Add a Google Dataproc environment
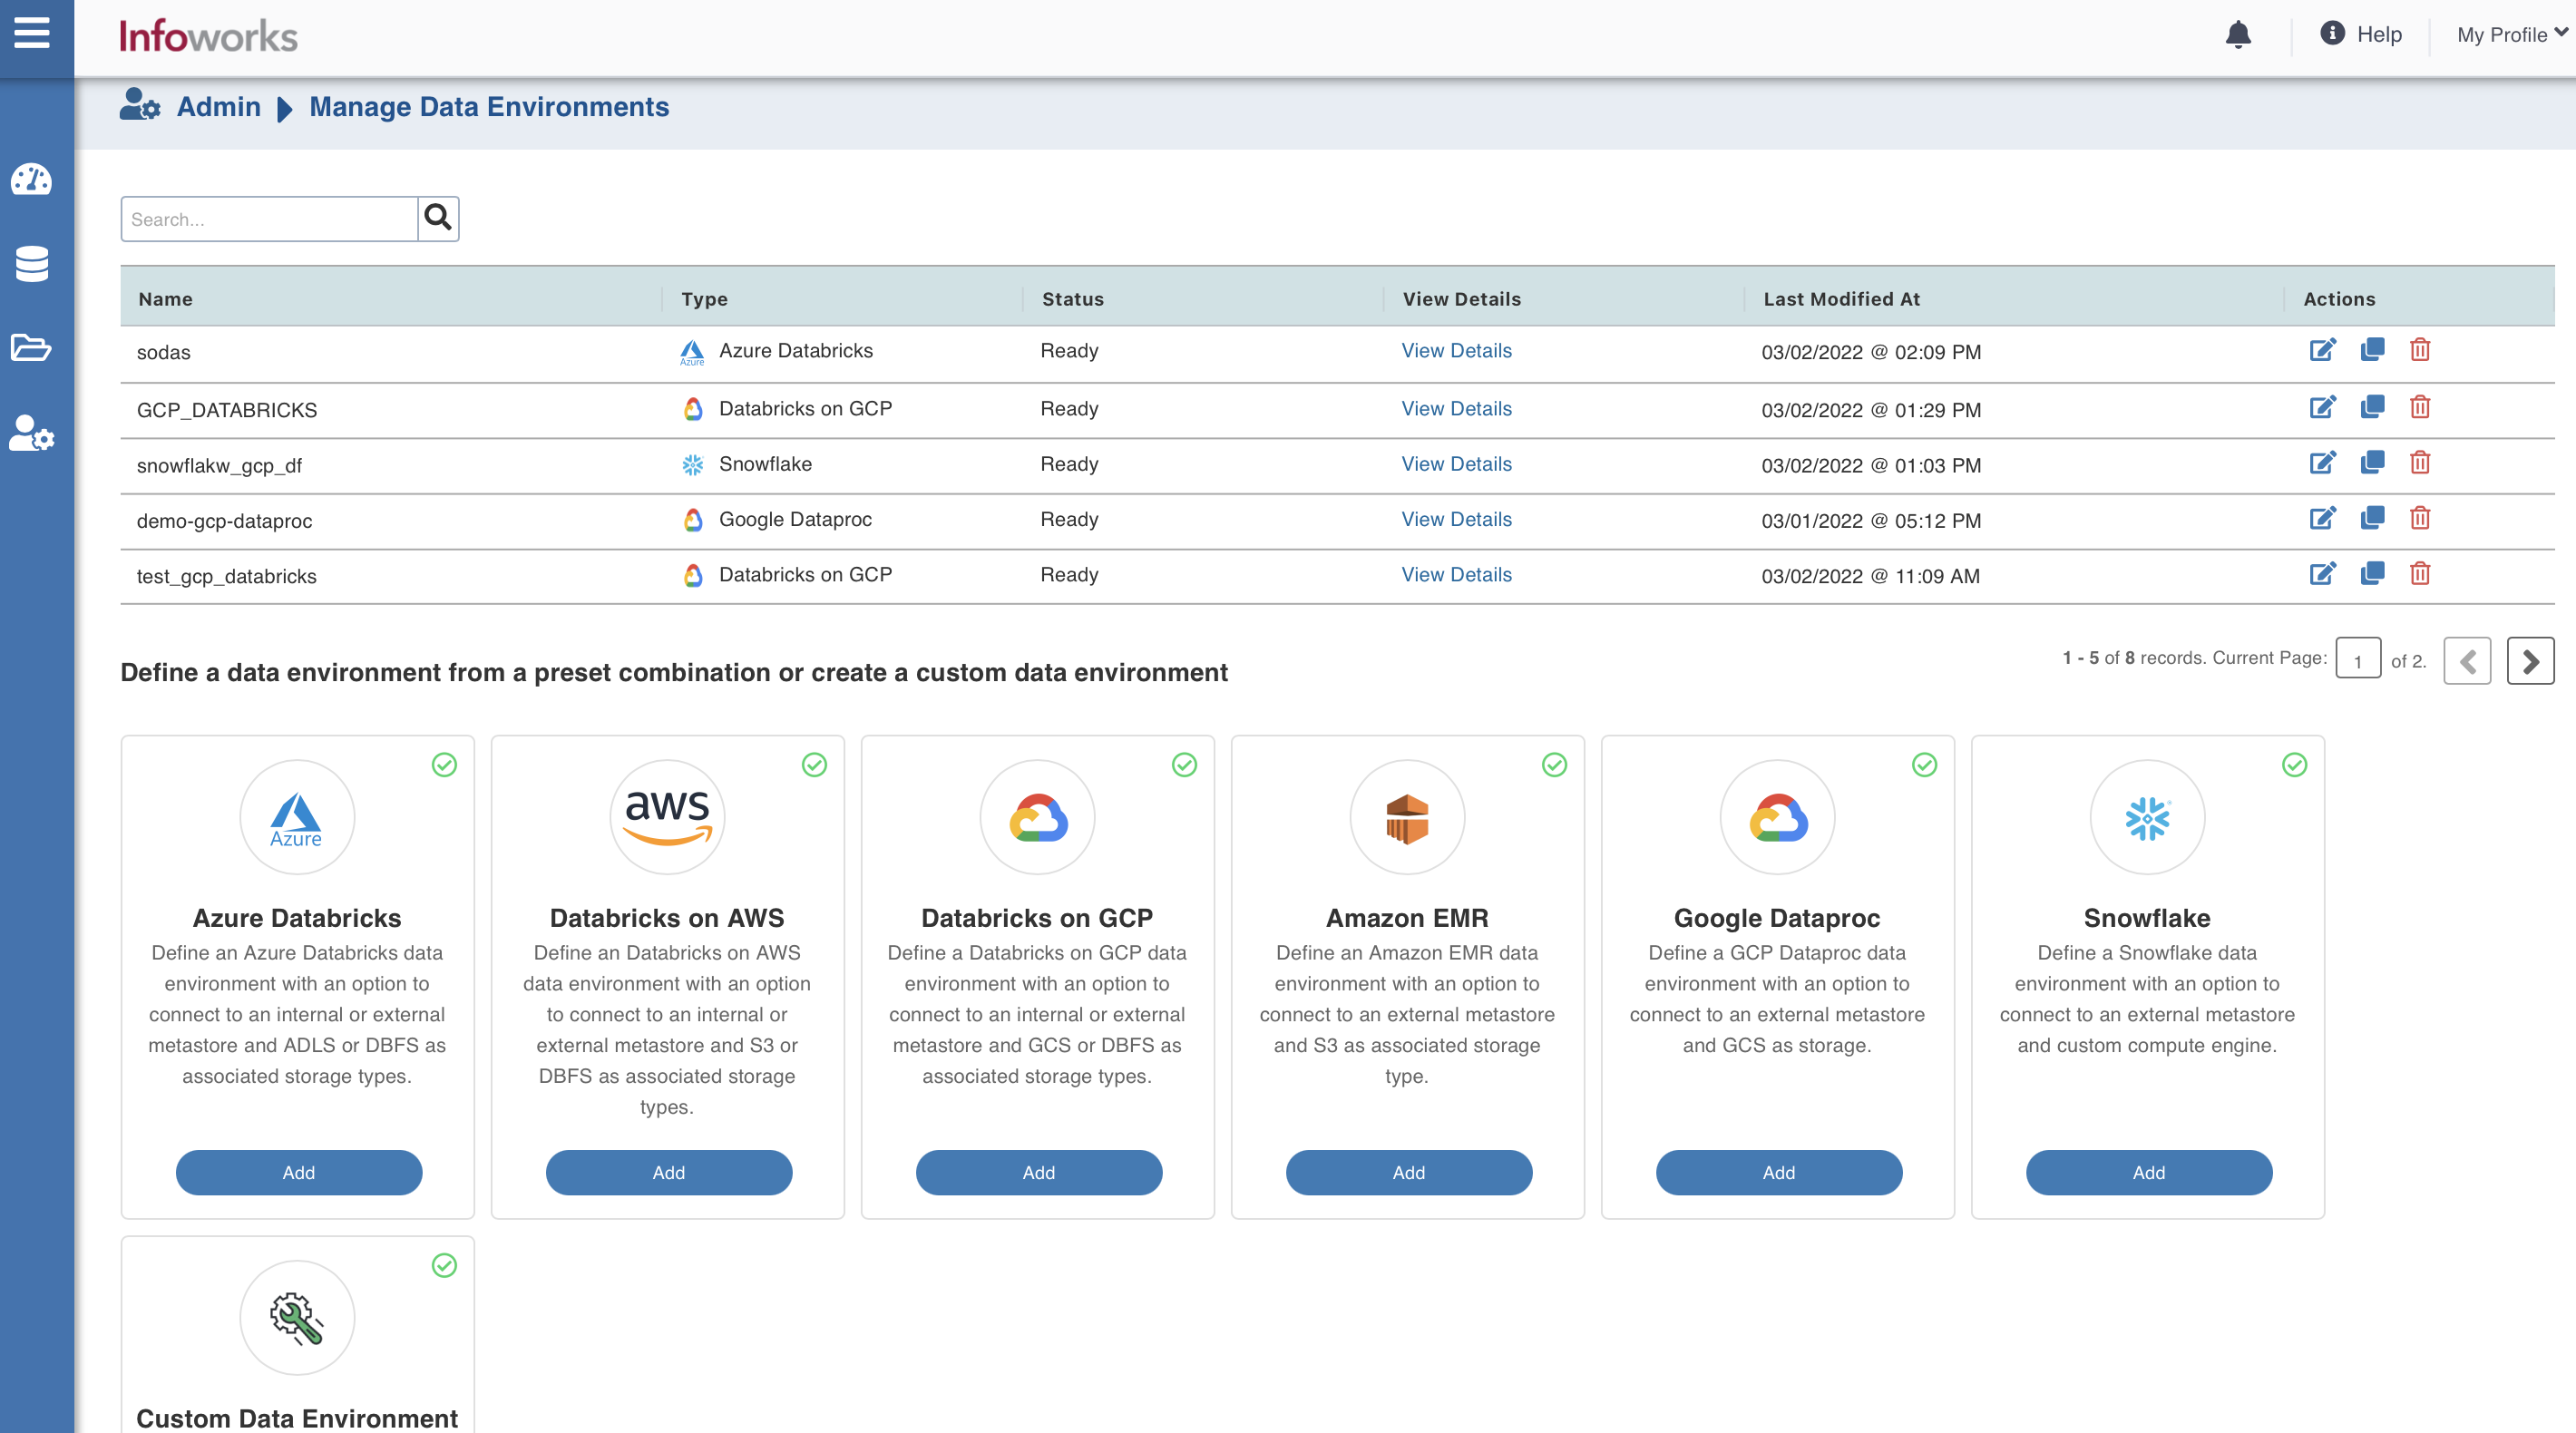Image resolution: width=2576 pixels, height=1433 pixels. [1779, 1172]
